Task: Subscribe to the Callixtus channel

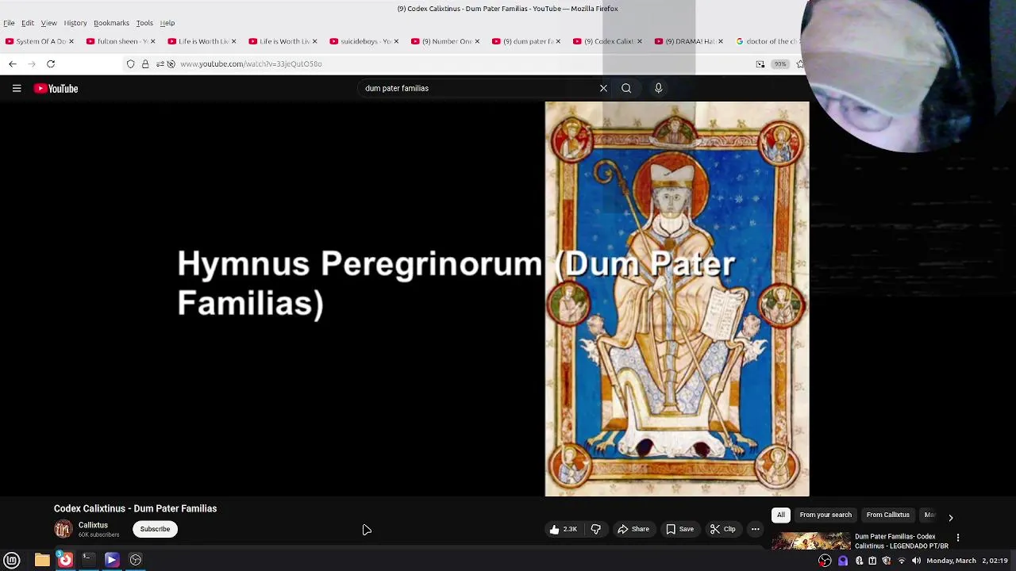Action: (x=155, y=529)
